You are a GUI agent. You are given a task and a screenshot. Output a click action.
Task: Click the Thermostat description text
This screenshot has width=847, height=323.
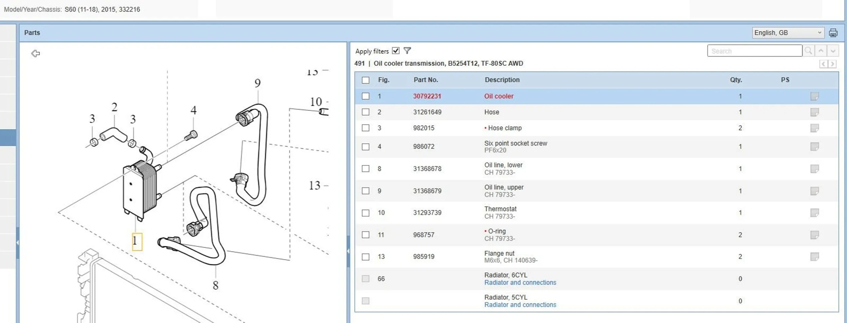coord(500,209)
